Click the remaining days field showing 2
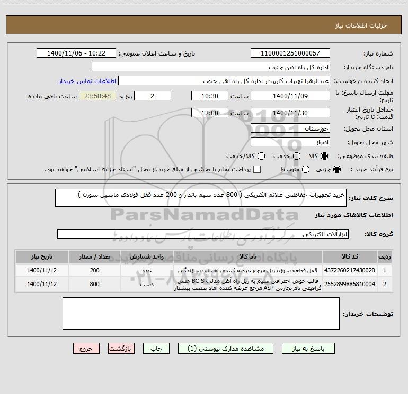This screenshot has width=408, height=394. pos(153,96)
